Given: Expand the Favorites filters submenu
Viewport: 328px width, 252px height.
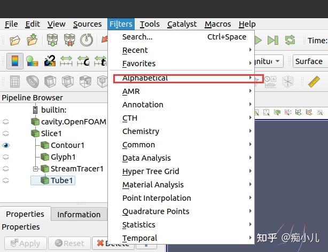Looking at the screenshot, I should [x=181, y=64].
